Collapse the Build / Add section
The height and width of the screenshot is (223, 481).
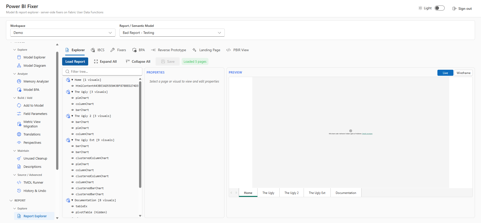click(15, 98)
